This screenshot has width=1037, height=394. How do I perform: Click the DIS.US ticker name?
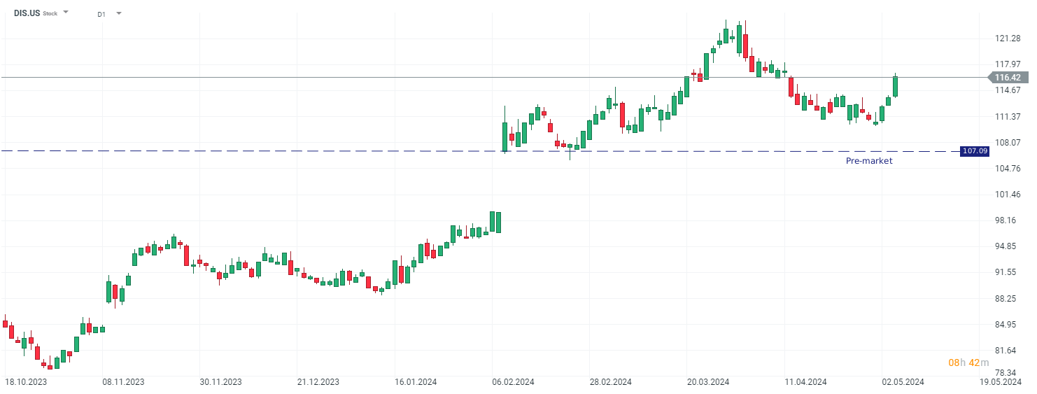click(x=27, y=13)
